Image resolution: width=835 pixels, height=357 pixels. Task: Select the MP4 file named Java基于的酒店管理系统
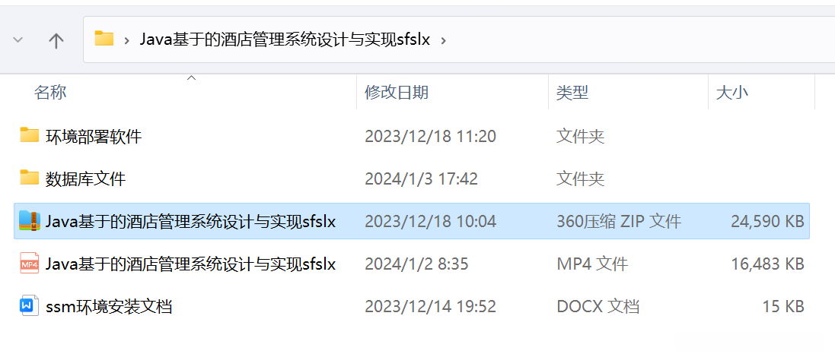[190, 264]
